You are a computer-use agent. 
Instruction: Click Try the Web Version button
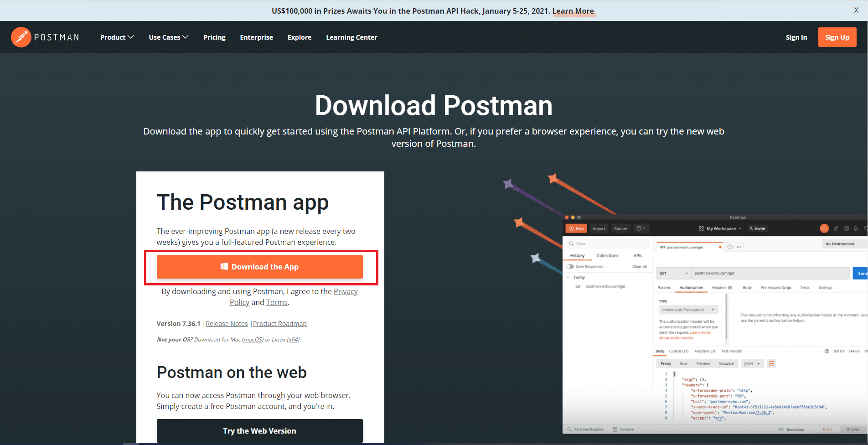(x=260, y=431)
